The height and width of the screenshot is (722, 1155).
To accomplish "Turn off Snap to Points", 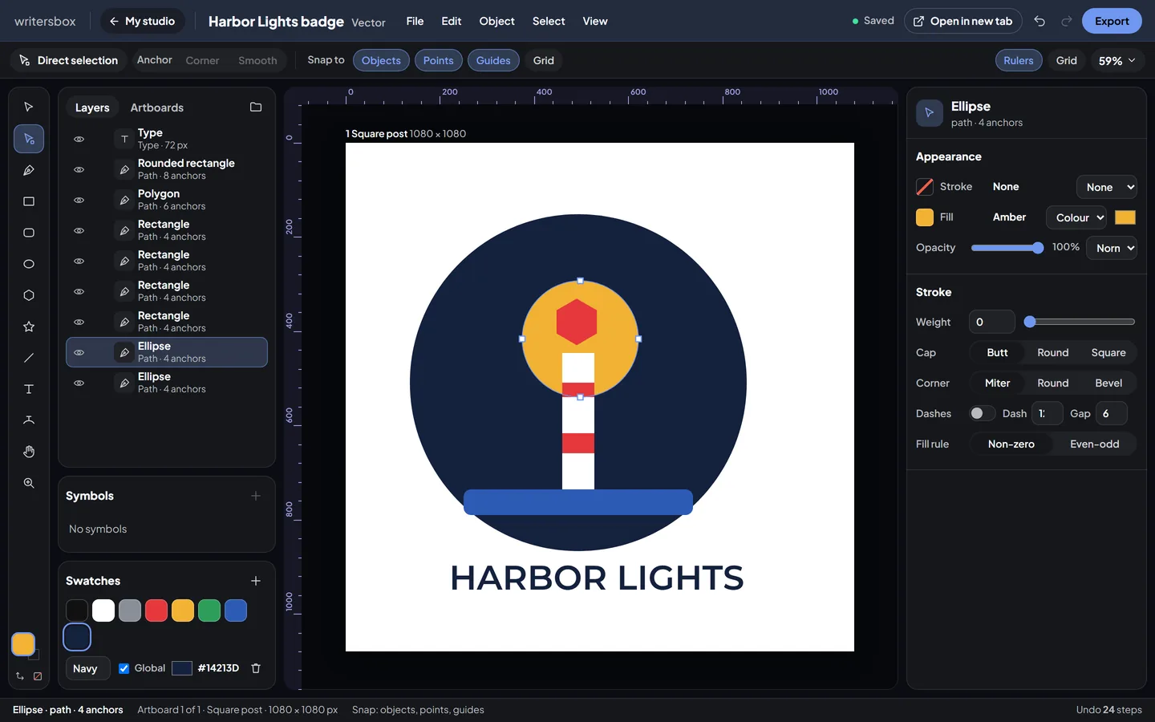I will click(438, 60).
